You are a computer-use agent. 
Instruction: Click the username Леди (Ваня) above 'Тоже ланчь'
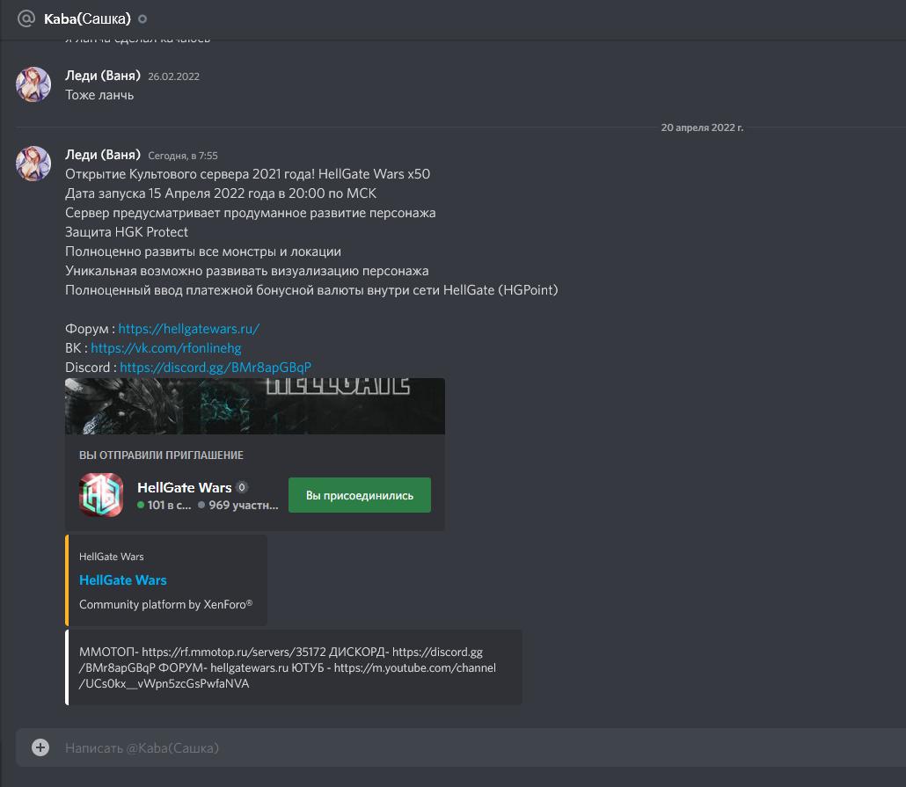[103, 76]
